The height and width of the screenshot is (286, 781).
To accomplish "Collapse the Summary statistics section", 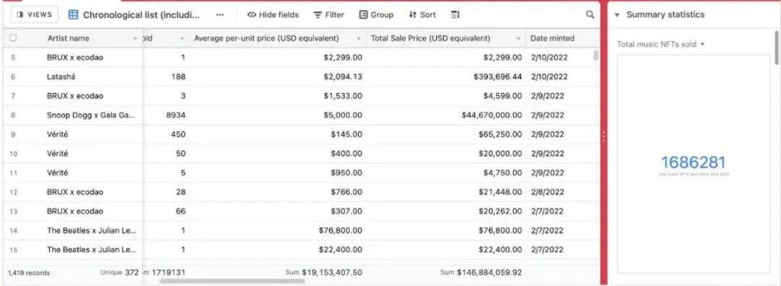I will (617, 15).
